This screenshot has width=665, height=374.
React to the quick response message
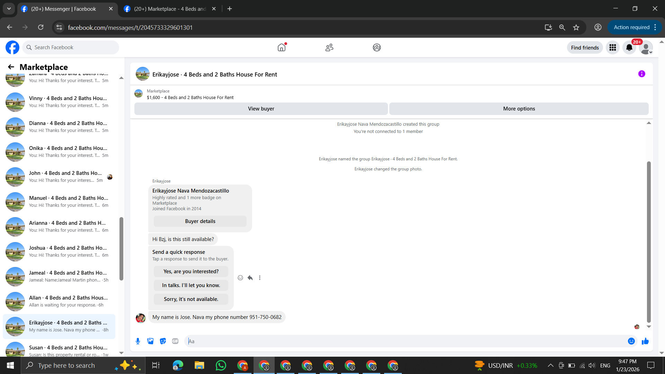pyautogui.click(x=240, y=278)
